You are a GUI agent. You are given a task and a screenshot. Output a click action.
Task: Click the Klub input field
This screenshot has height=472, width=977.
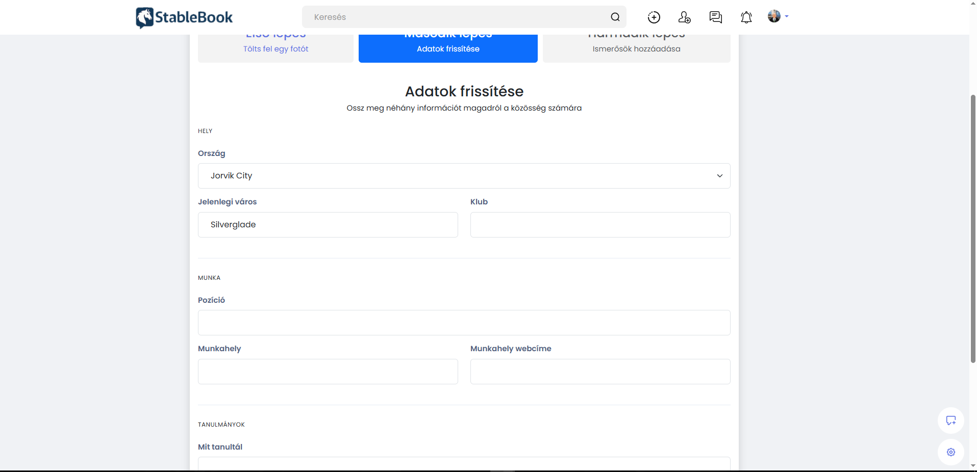pos(600,225)
